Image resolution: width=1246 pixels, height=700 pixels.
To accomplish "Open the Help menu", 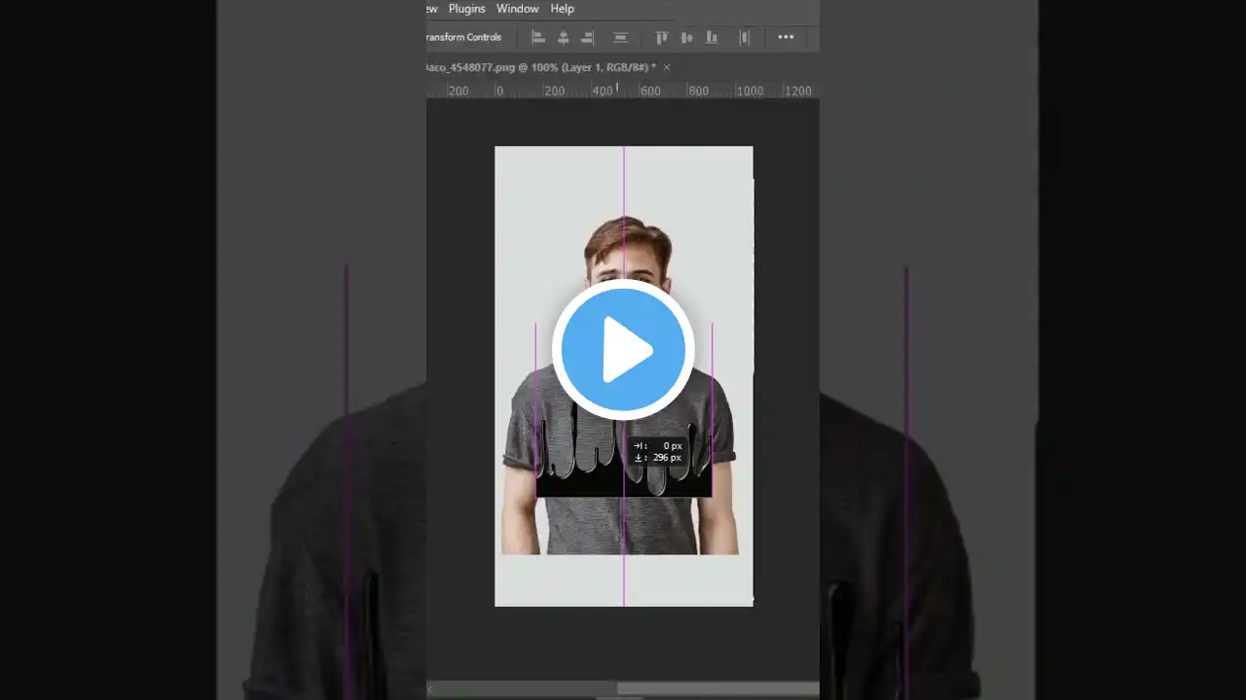I will (x=562, y=9).
